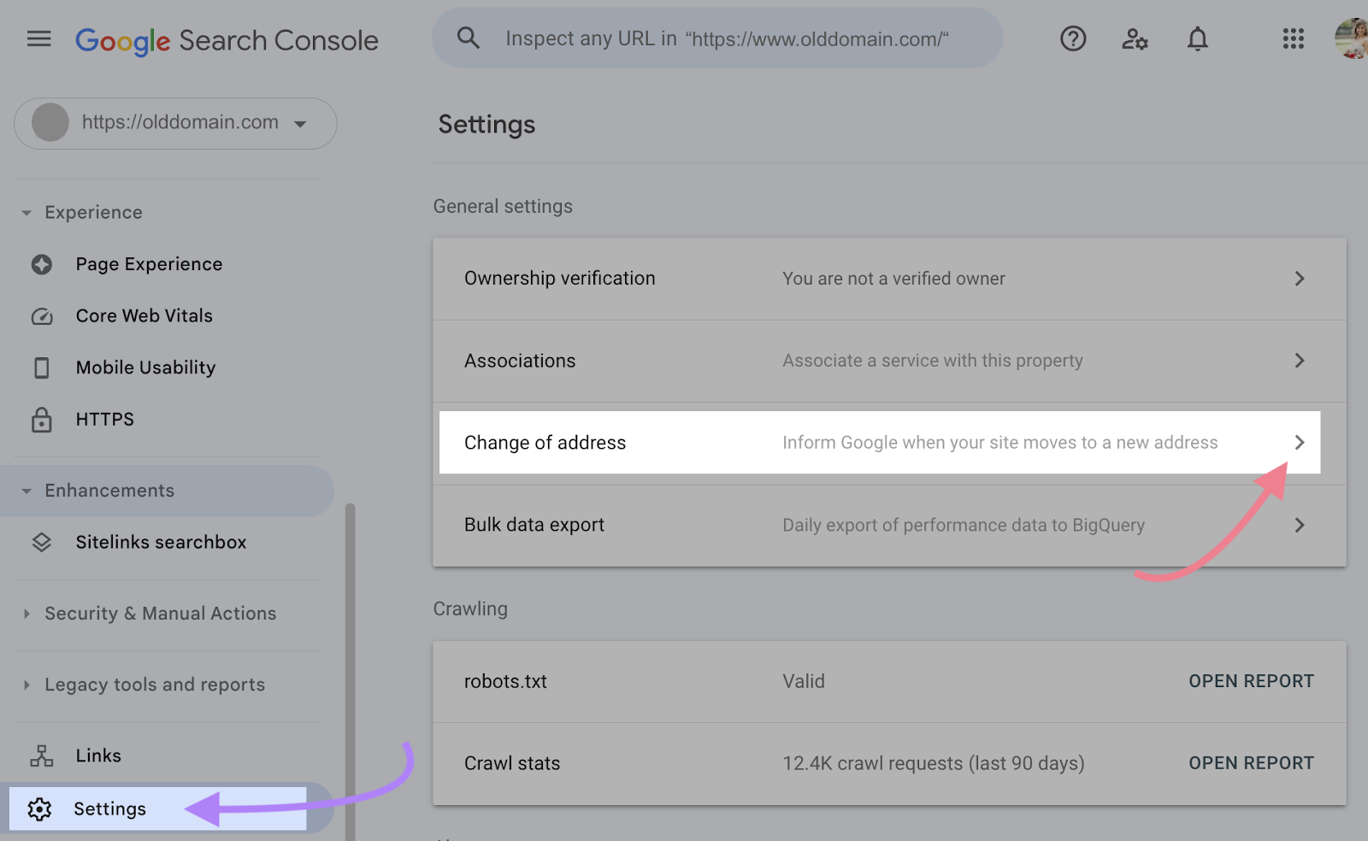Open the Google apps grid
Viewport: 1368px width, 841px height.
pos(1293,38)
